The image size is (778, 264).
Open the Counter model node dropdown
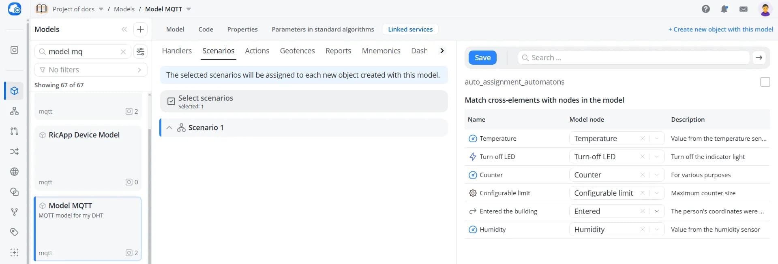(x=657, y=175)
